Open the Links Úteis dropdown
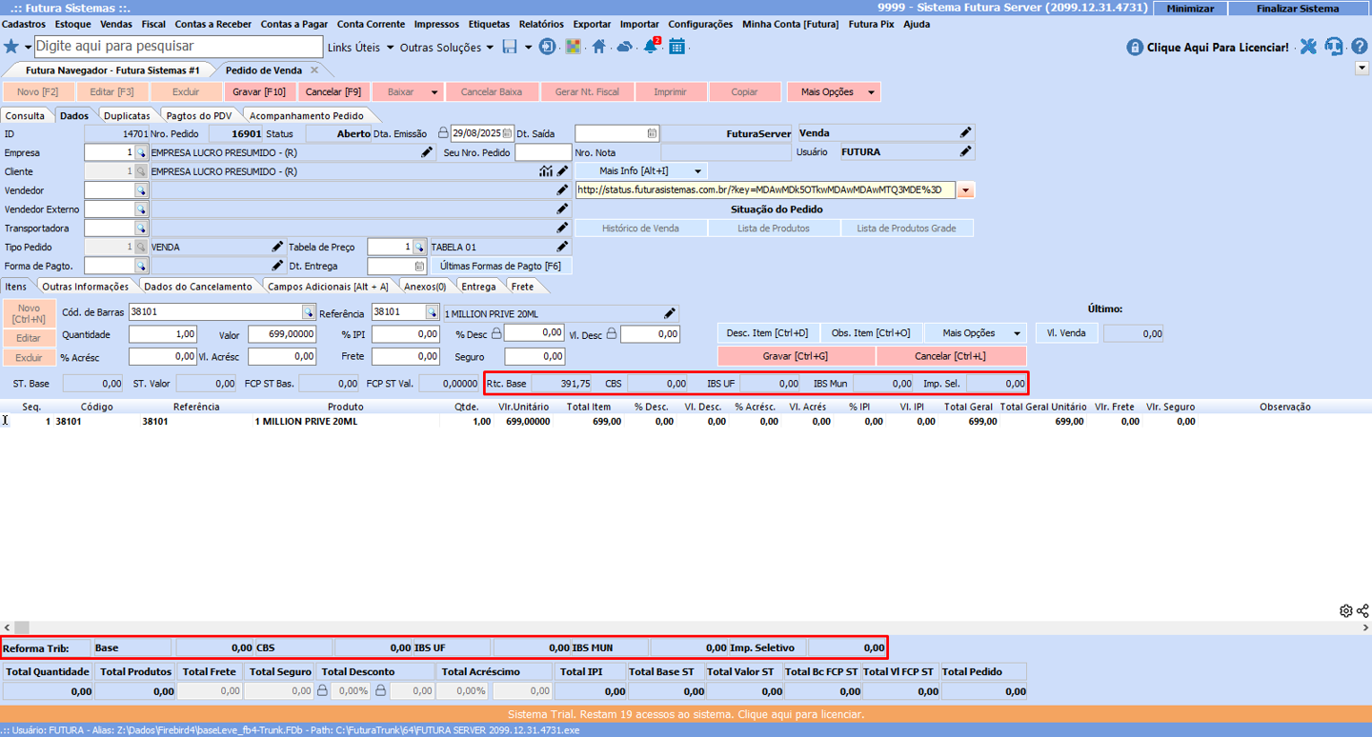This screenshot has width=1372, height=737. (360, 47)
